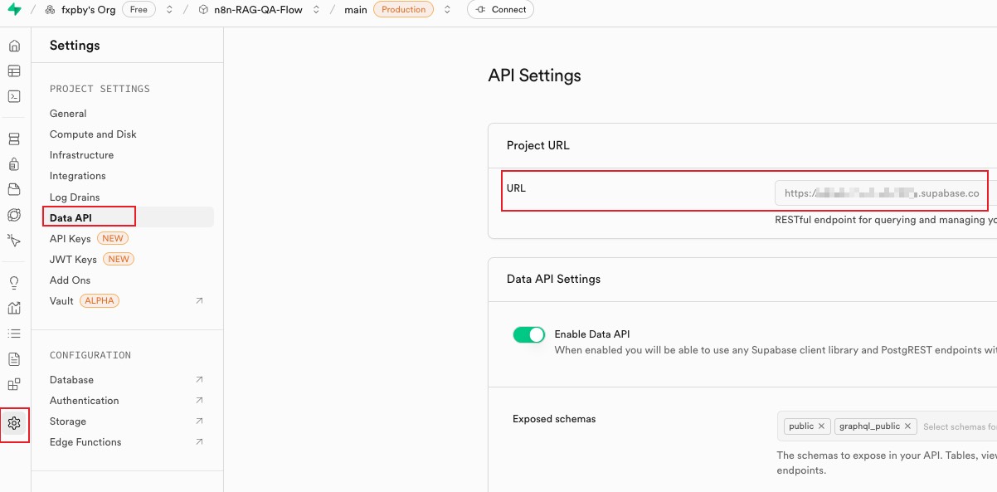
Task: Open Advisors lightbulb icon in sidebar
Action: [14, 283]
